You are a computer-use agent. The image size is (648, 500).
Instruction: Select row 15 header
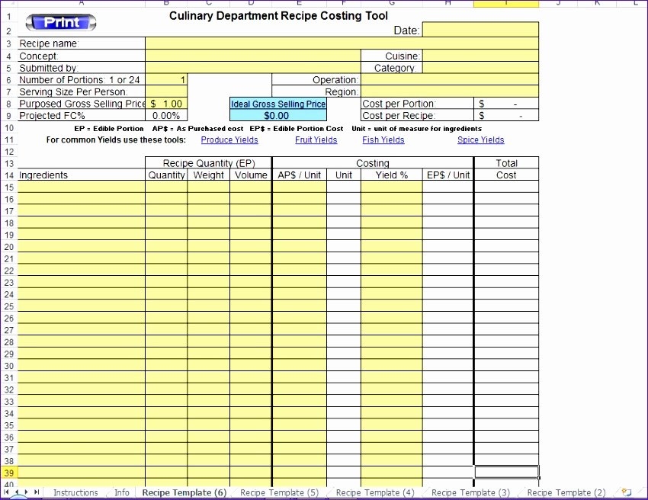[x=9, y=187]
